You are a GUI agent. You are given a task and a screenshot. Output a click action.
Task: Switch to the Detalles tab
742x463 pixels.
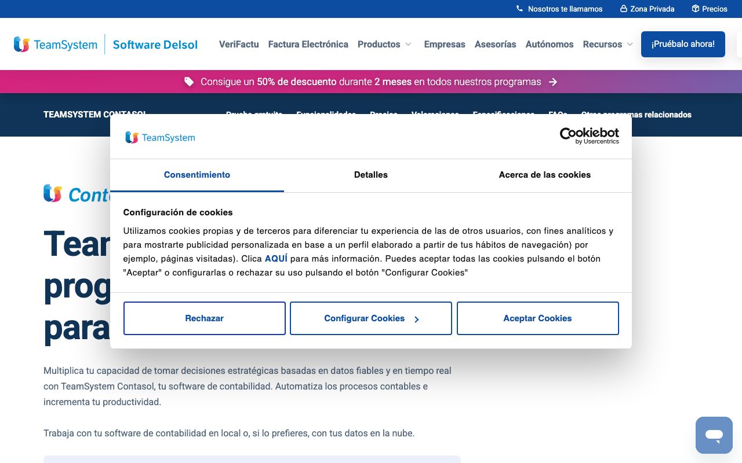coord(371,175)
